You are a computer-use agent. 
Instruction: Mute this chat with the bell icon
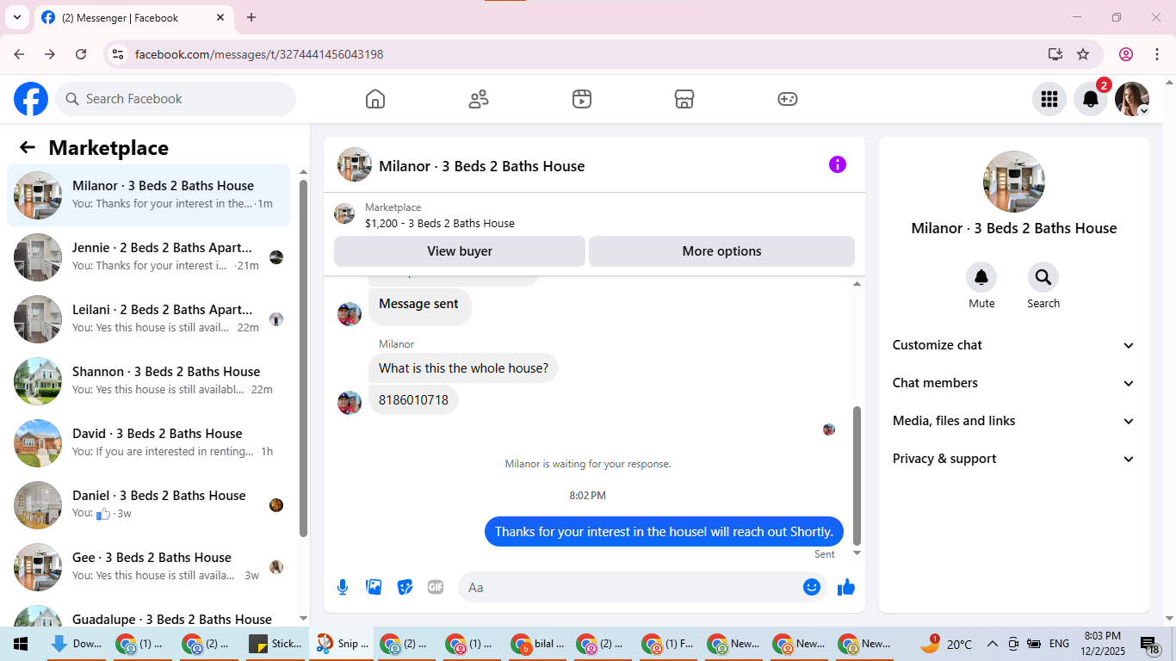click(981, 277)
